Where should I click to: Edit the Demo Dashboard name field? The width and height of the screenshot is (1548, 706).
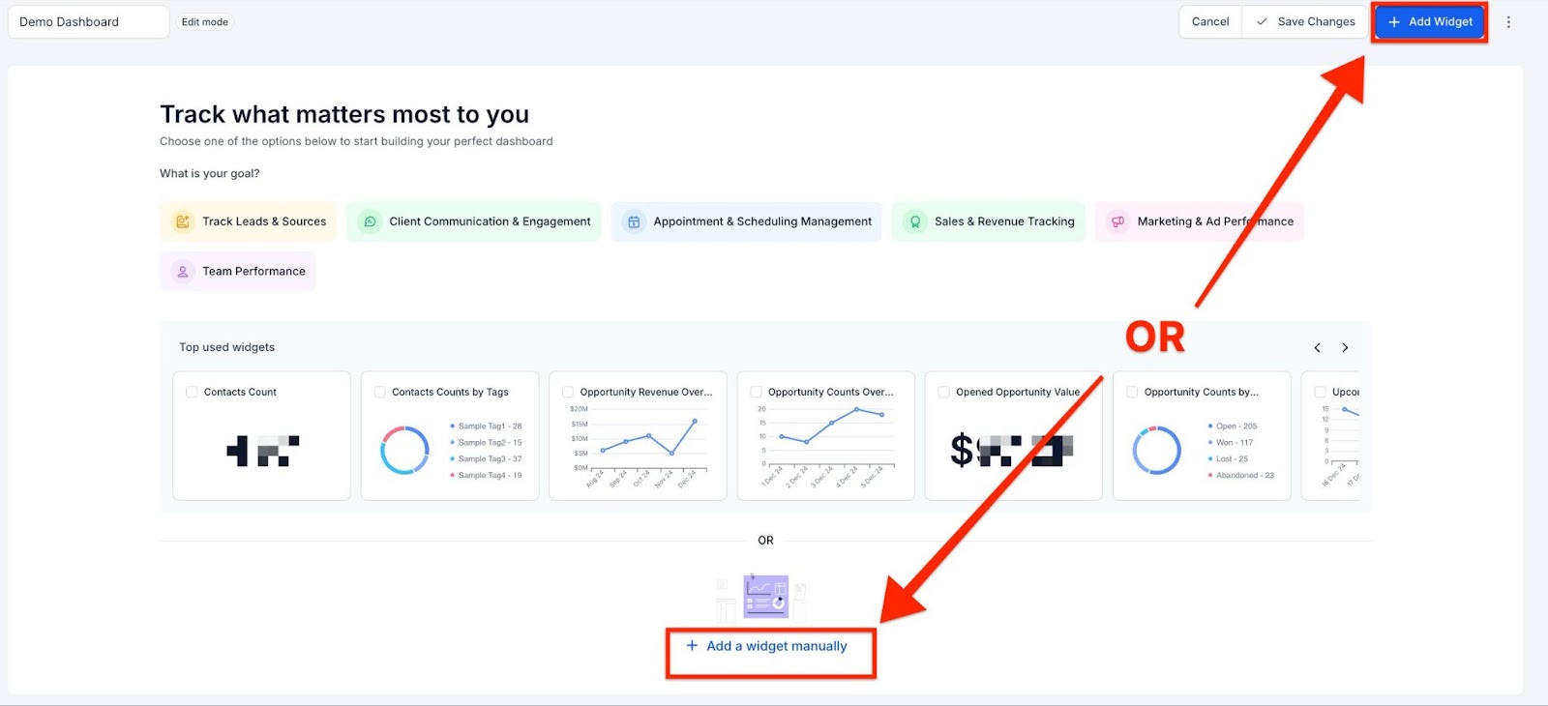[88, 22]
